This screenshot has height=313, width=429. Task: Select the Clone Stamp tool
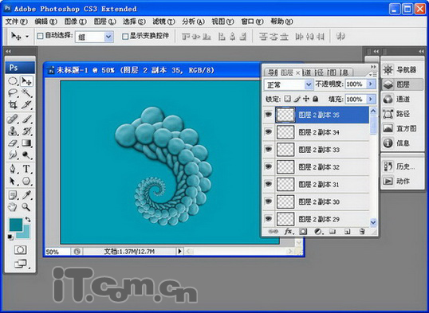coord(13,131)
